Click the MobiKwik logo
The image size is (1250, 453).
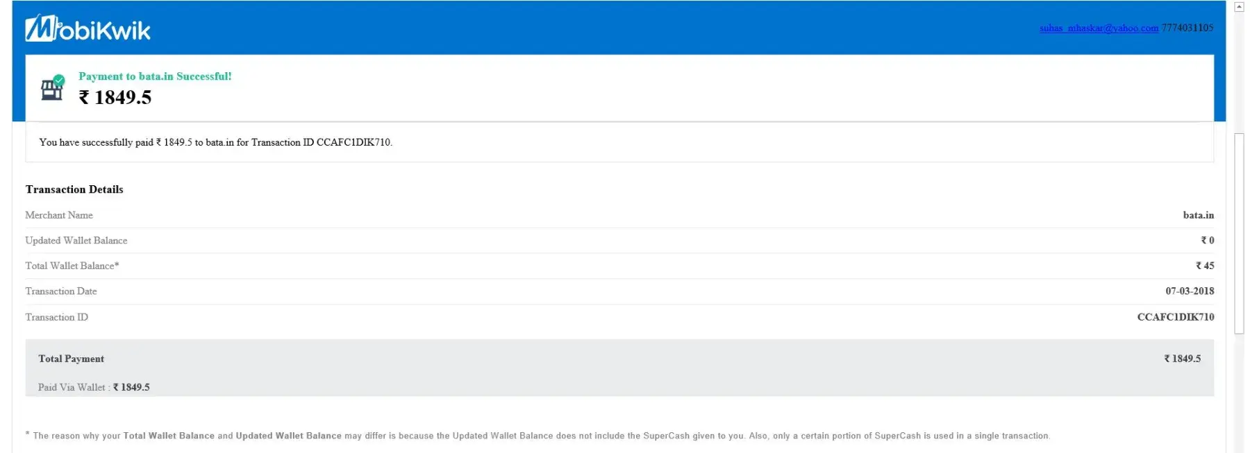[87, 28]
